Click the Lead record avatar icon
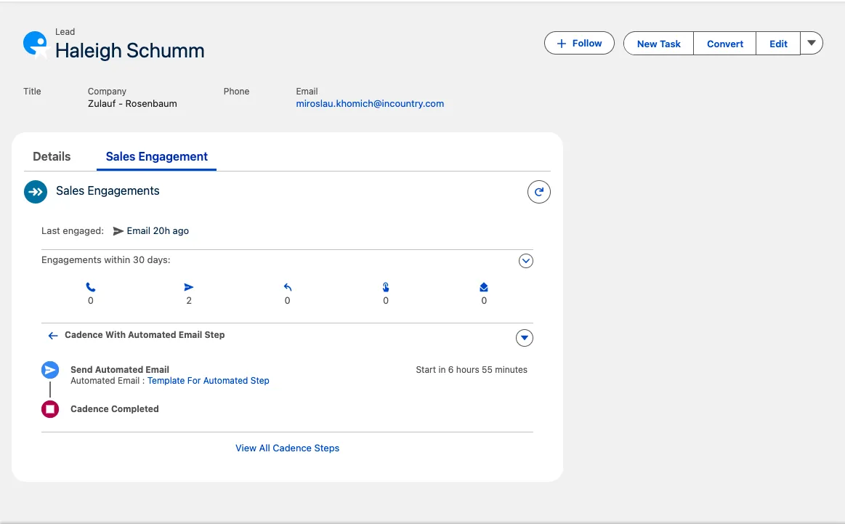The height and width of the screenshot is (524, 845). click(35, 44)
